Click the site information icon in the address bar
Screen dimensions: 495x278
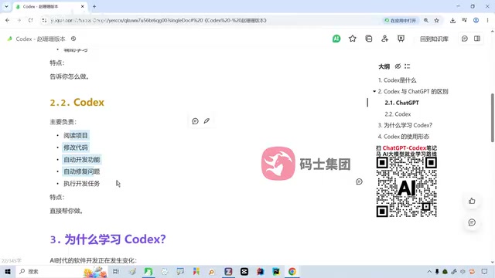coord(44,21)
